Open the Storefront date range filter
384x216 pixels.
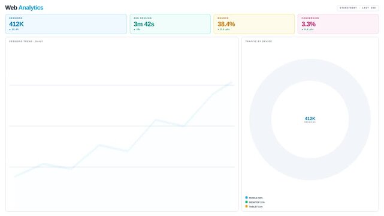click(x=358, y=8)
